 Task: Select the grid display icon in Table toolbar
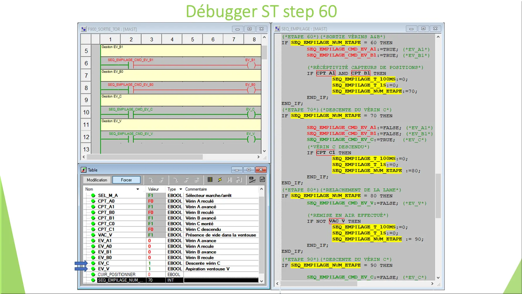pos(210,180)
